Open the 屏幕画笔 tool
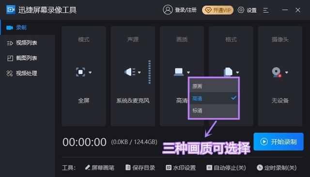Viewport: 310px width, 177px height. pyautogui.click(x=100, y=168)
